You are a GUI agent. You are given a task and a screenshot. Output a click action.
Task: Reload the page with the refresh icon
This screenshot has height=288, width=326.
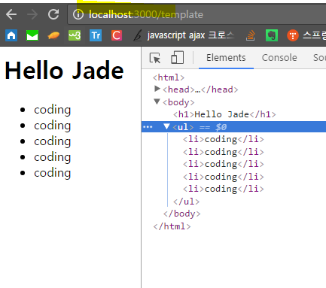pos(53,14)
